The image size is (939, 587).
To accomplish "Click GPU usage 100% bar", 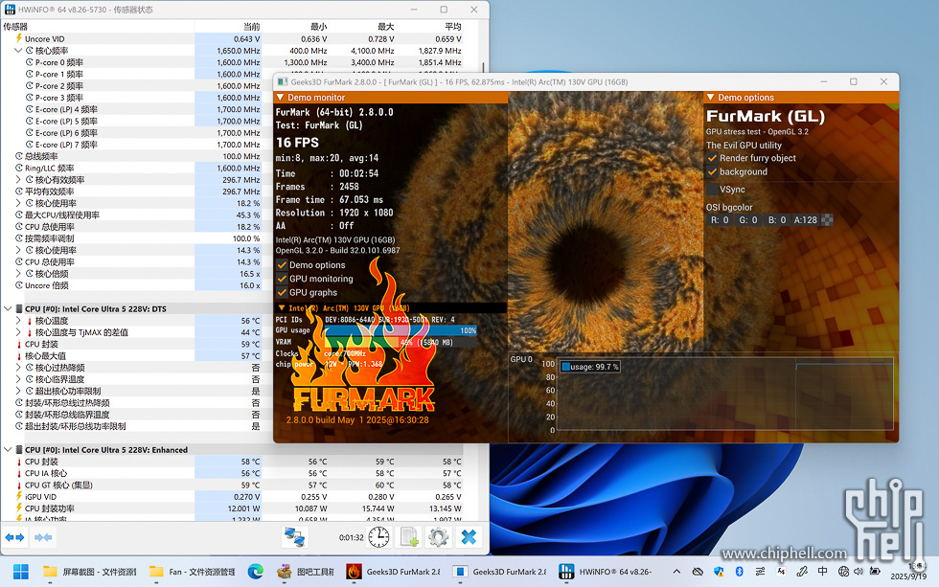I will 401,330.
